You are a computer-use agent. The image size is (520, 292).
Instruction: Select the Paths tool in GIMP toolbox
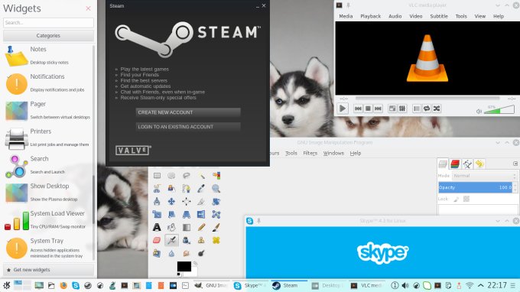pyautogui.click(x=187, y=189)
